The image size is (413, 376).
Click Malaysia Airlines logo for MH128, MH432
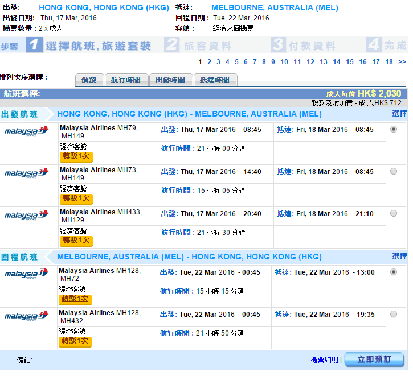coord(27,316)
